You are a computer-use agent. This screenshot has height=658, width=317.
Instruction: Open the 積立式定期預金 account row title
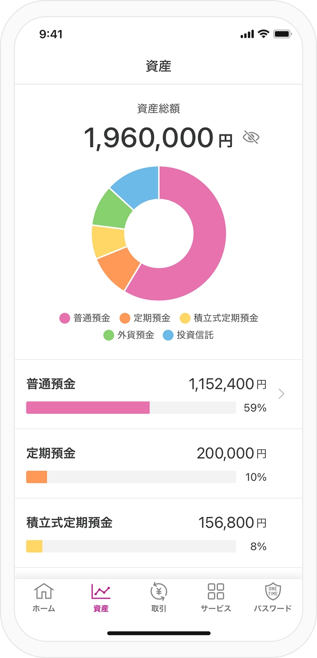[69, 523]
